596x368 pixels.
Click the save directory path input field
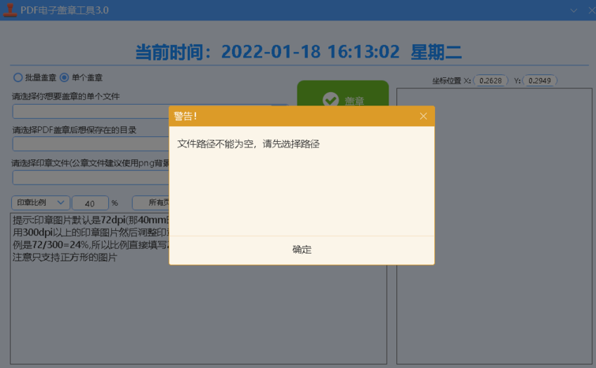[91, 144]
